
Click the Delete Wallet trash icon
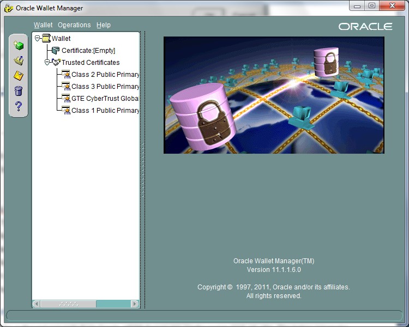[19, 91]
